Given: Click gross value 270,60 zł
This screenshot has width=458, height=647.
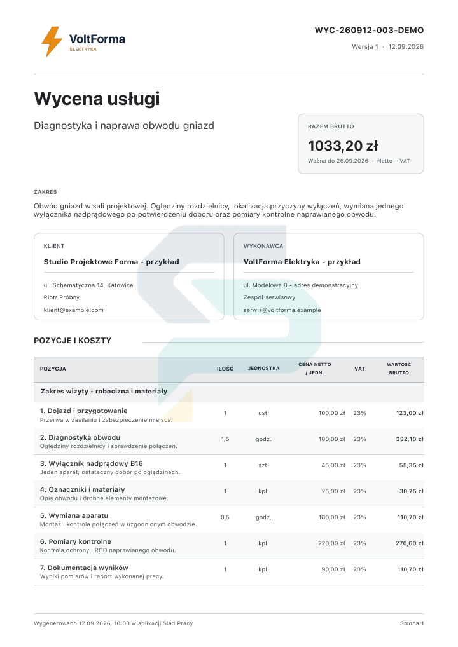Looking at the screenshot, I should pos(410,543).
